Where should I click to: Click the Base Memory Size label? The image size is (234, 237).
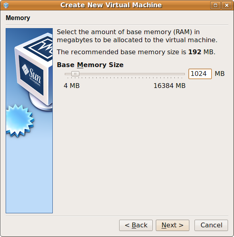[x=90, y=65]
